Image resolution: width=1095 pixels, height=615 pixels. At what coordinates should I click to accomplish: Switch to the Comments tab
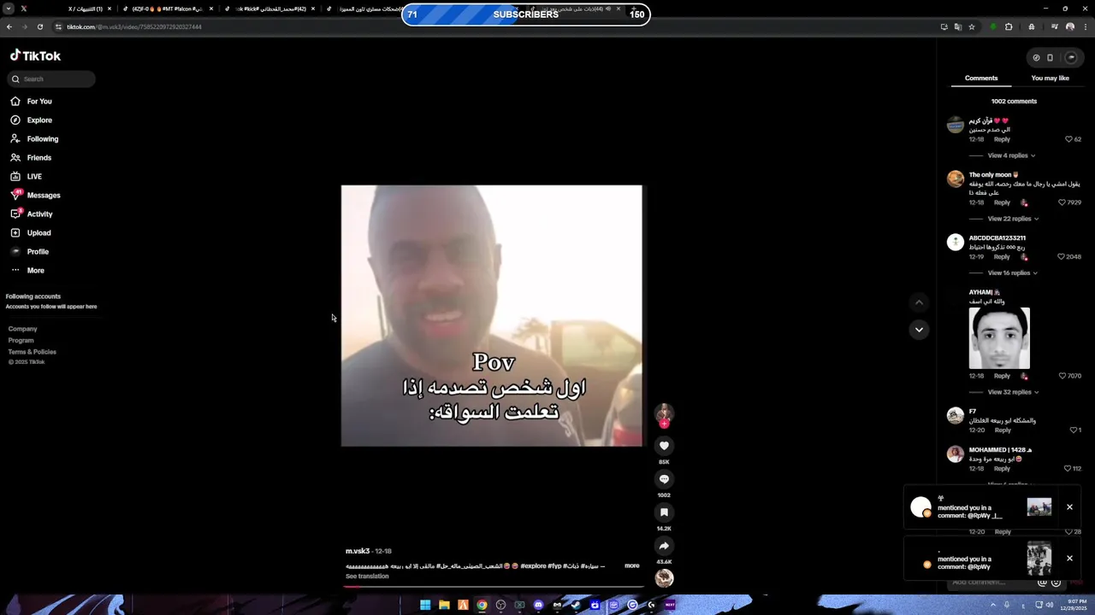coord(981,79)
